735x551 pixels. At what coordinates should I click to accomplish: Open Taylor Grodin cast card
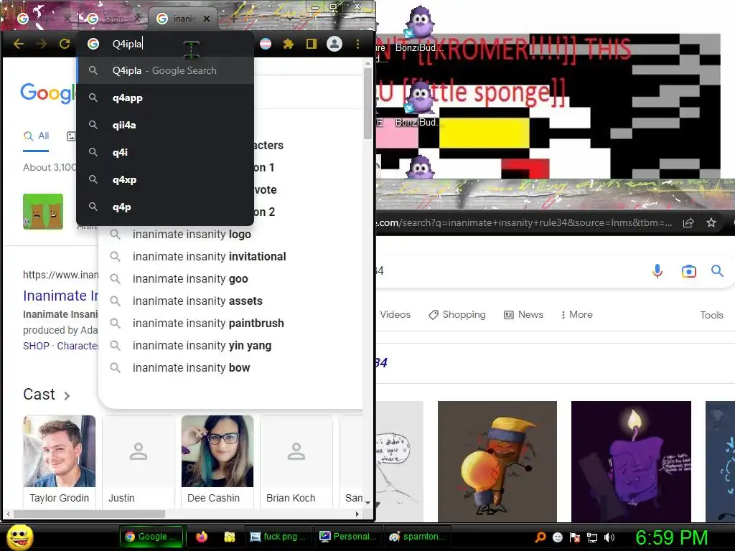pyautogui.click(x=59, y=461)
